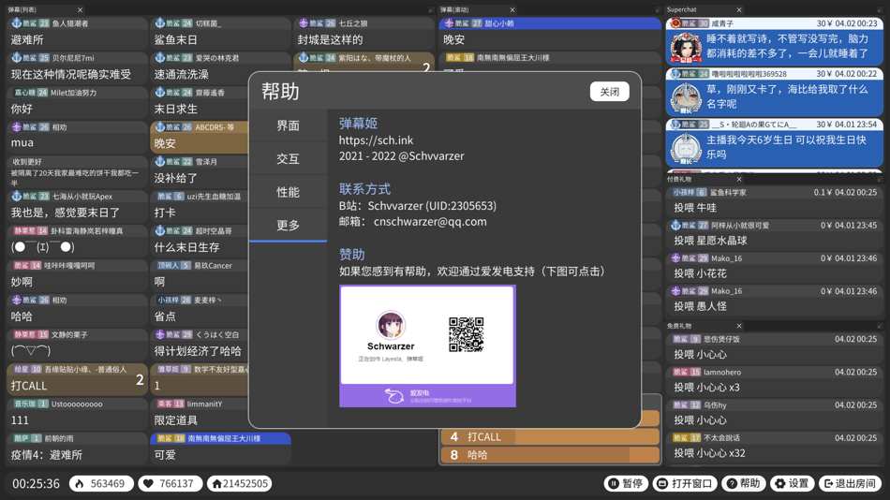Click the guard badge beside 阿梓从小就很可爱
The height and width of the screenshot is (500, 890).
pyautogui.click(x=675, y=226)
